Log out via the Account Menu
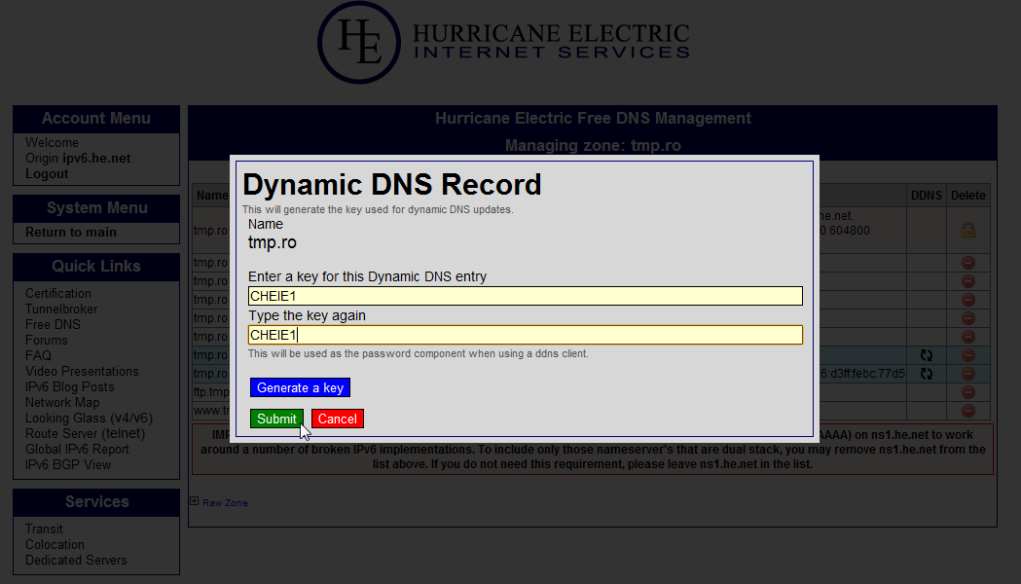 [x=47, y=173]
